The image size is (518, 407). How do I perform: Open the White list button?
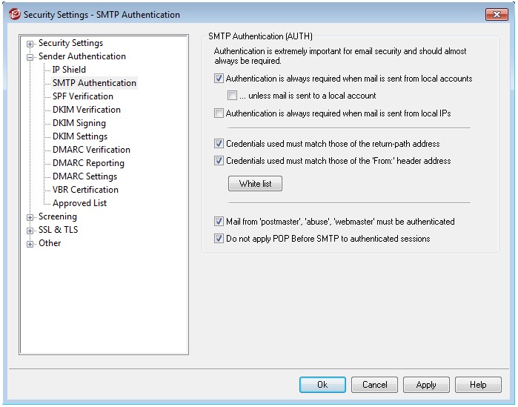(255, 183)
